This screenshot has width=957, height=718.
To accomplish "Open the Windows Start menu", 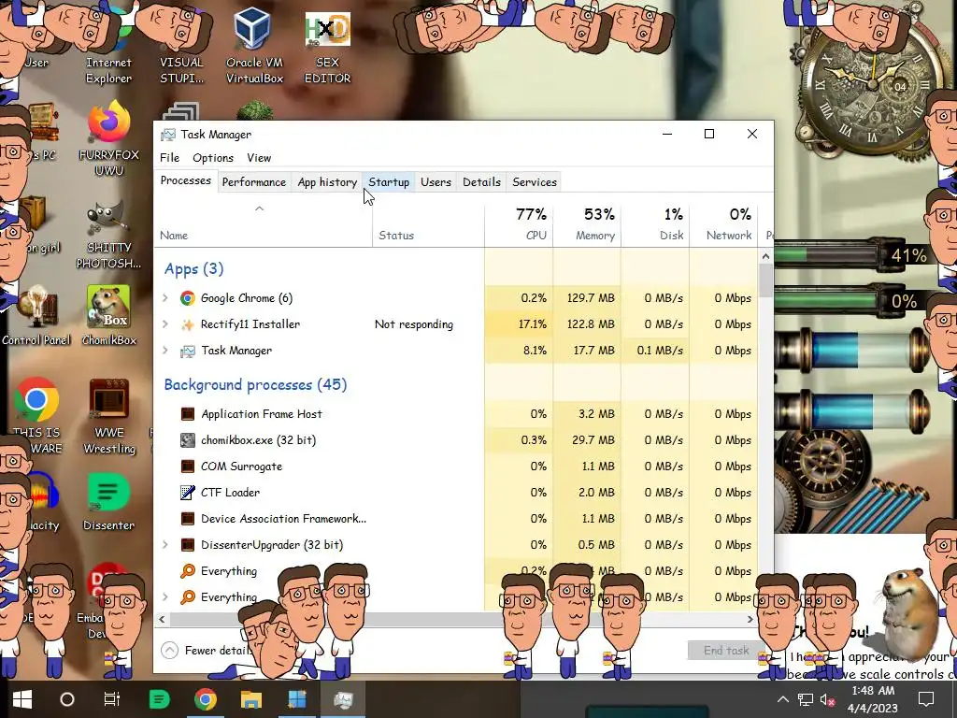I will (22, 699).
